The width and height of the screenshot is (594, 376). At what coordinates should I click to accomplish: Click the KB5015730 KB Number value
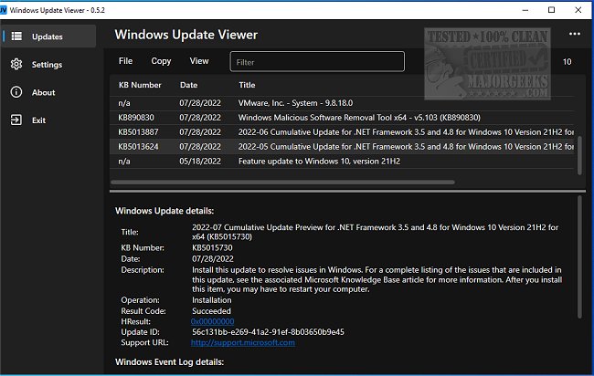(x=212, y=247)
